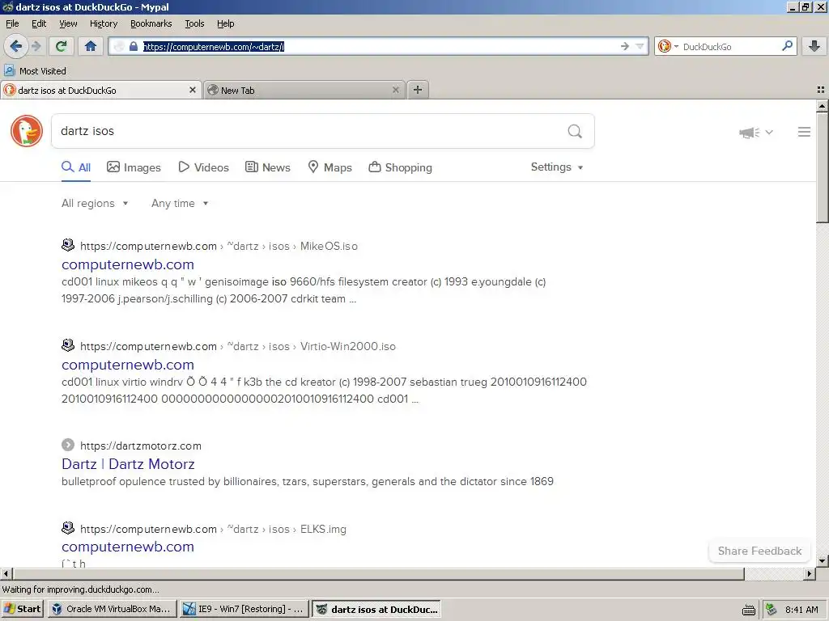
Task: Click the MikeOS.iso result favicon
Action: click(x=68, y=245)
